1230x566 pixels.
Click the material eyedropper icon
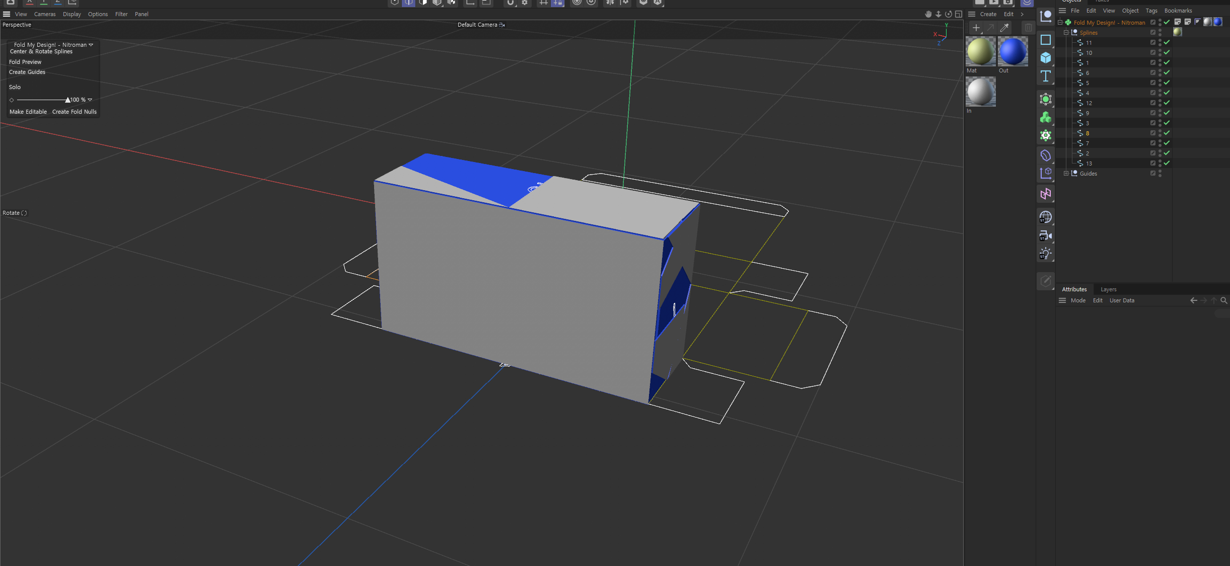pos(1004,28)
